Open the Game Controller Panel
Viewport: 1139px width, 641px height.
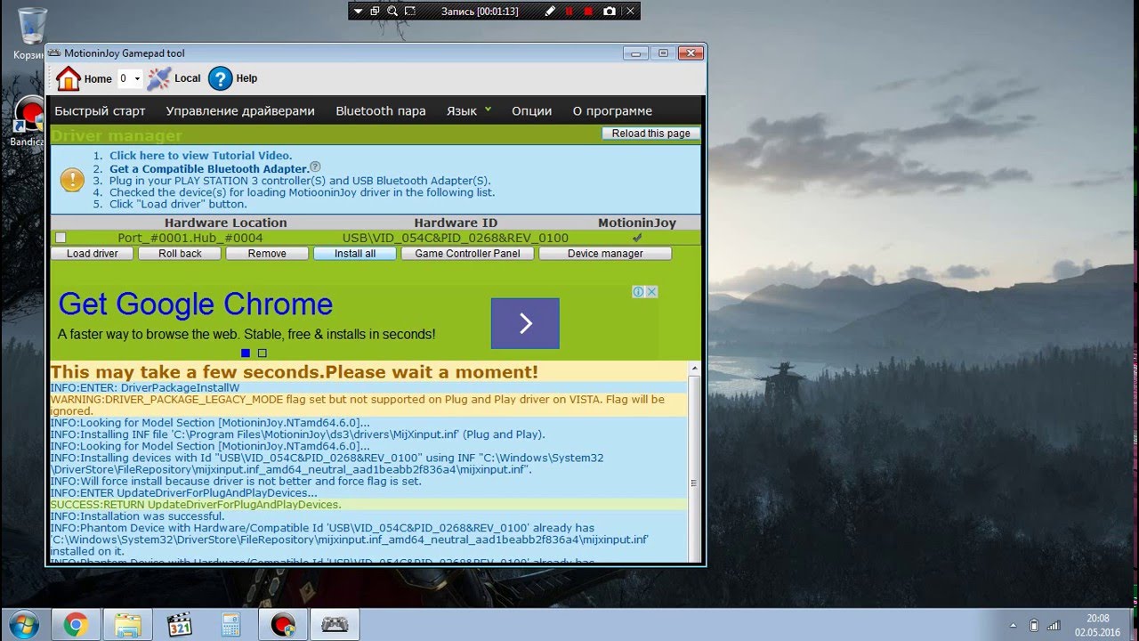(x=467, y=254)
